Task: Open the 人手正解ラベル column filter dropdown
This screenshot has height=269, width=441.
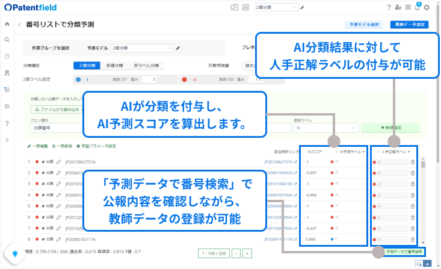Action: pos(409,152)
